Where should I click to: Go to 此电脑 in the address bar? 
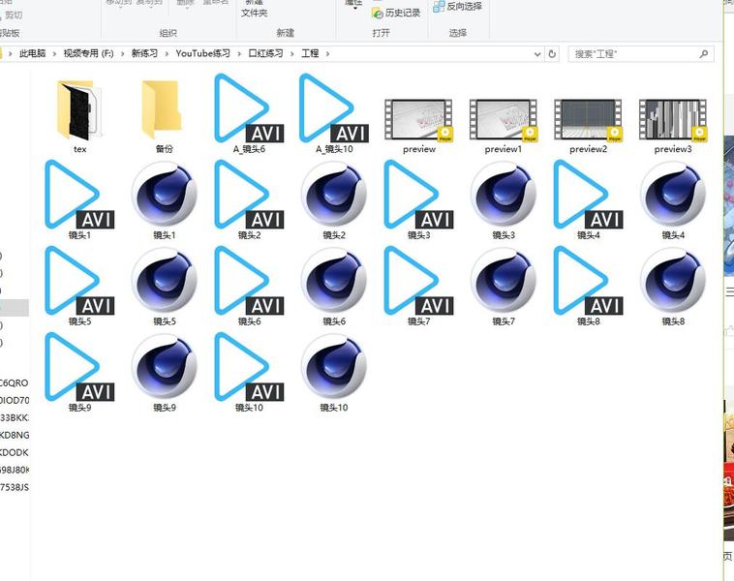click(32, 53)
